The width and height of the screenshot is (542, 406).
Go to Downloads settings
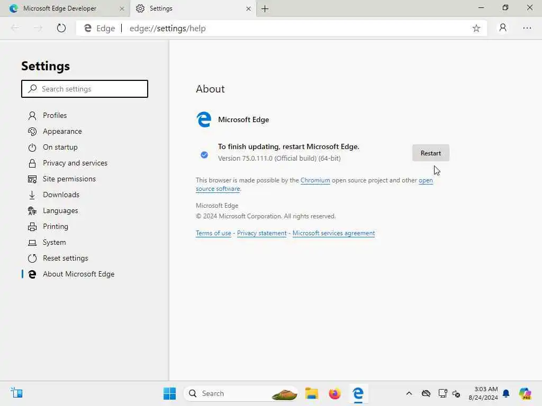click(x=61, y=195)
